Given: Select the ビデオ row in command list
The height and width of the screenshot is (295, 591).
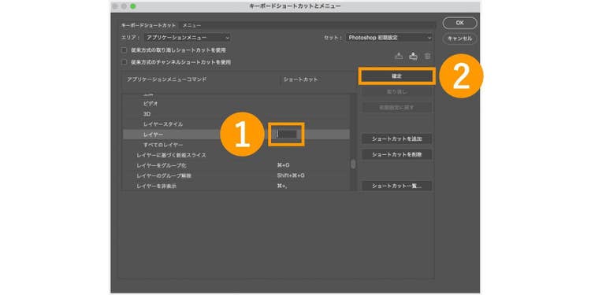Looking at the screenshot, I should click(x=236, y=103).
